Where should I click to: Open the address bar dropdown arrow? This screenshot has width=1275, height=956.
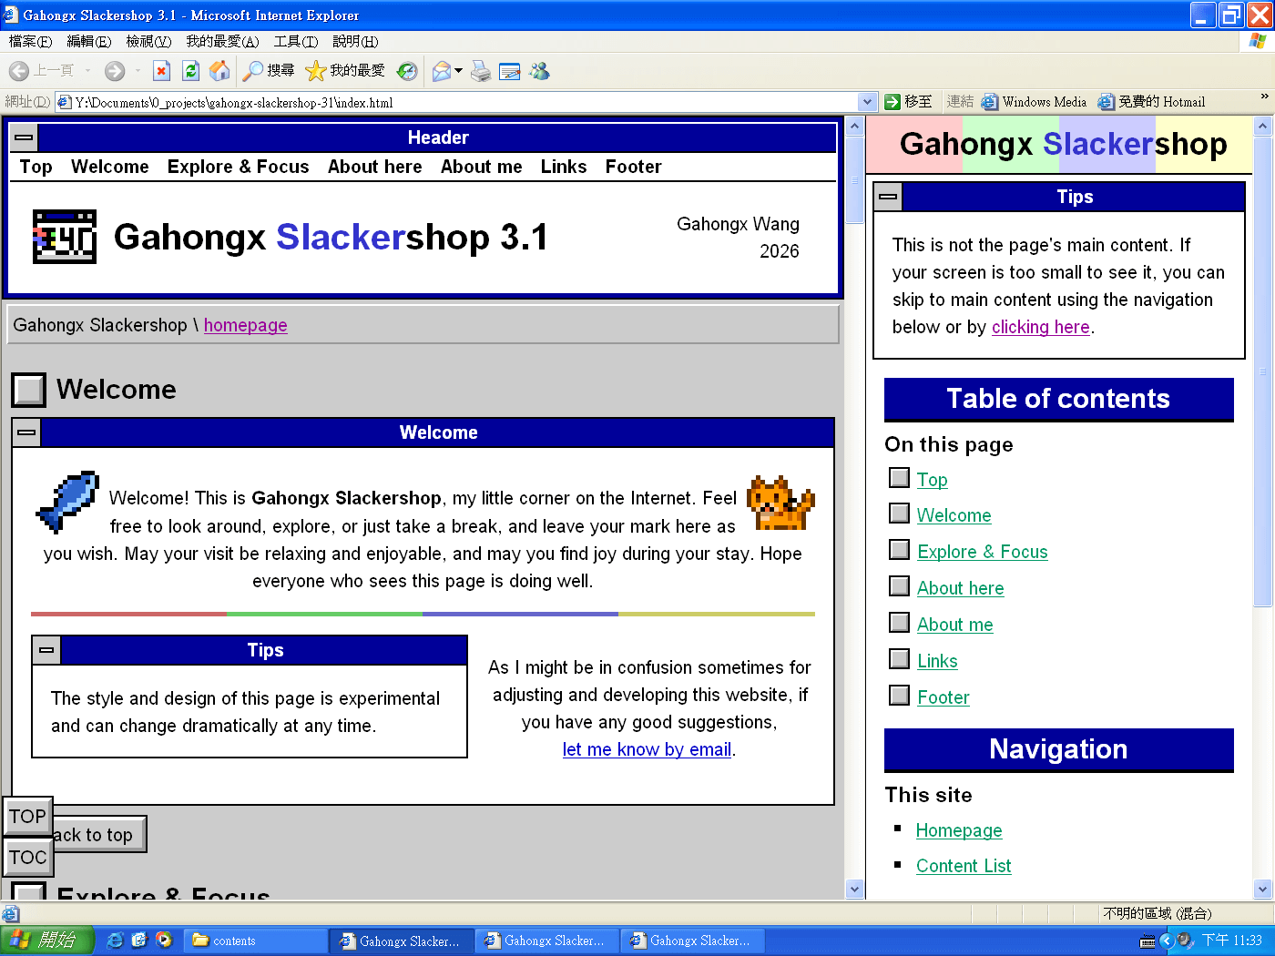tap(867, 101)
